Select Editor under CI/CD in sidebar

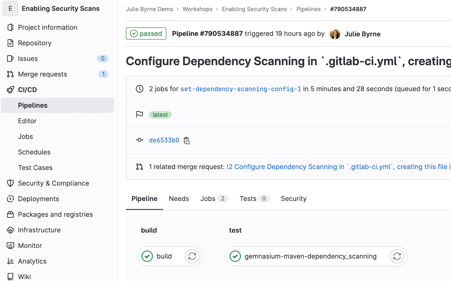27,121
